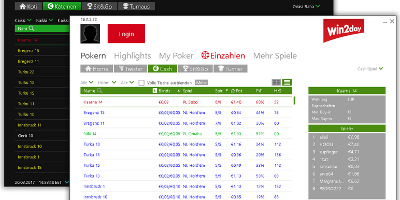Open Einzahlen deposit section
The image size is (400, 200).
click(x=223, y=55)
